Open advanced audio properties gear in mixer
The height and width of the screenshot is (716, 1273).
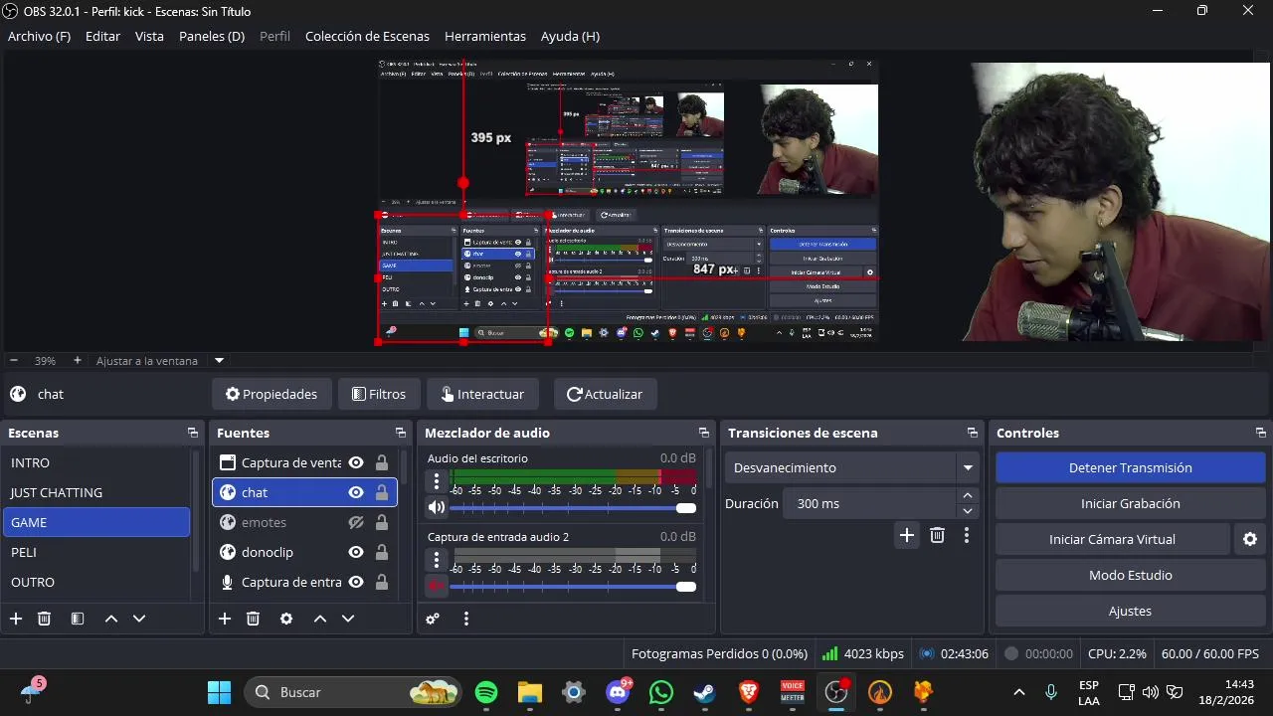(433, 619)
